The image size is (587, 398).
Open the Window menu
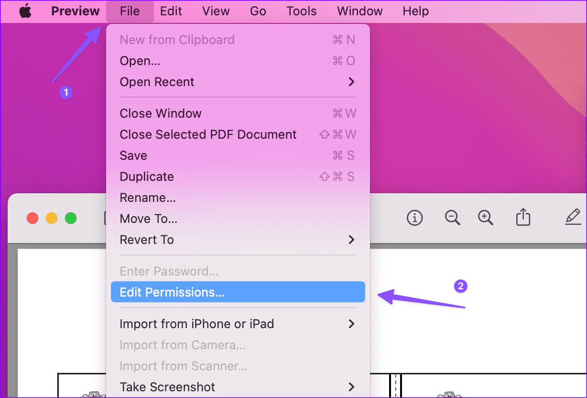pyautogui.click(x=360, y=11)
